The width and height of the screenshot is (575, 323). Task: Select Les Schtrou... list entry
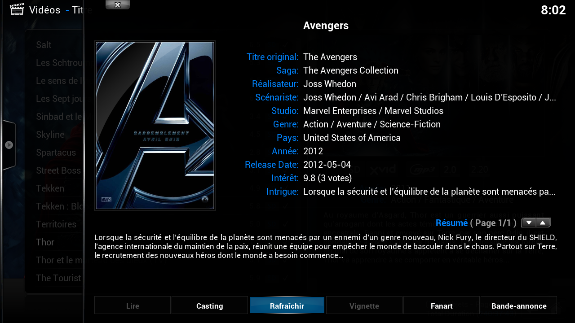[59, 63]
